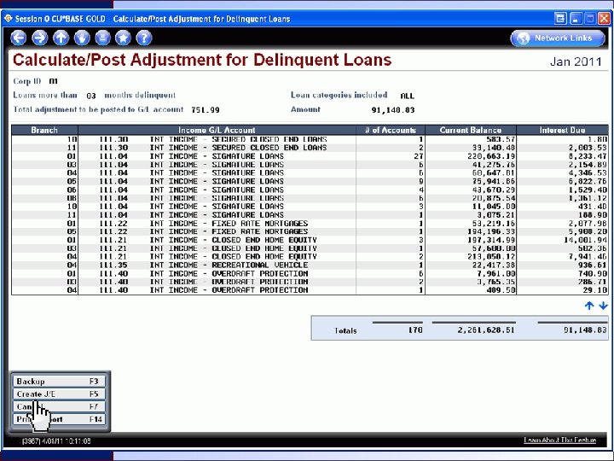Open help with the question mark icon

[144, 38]
